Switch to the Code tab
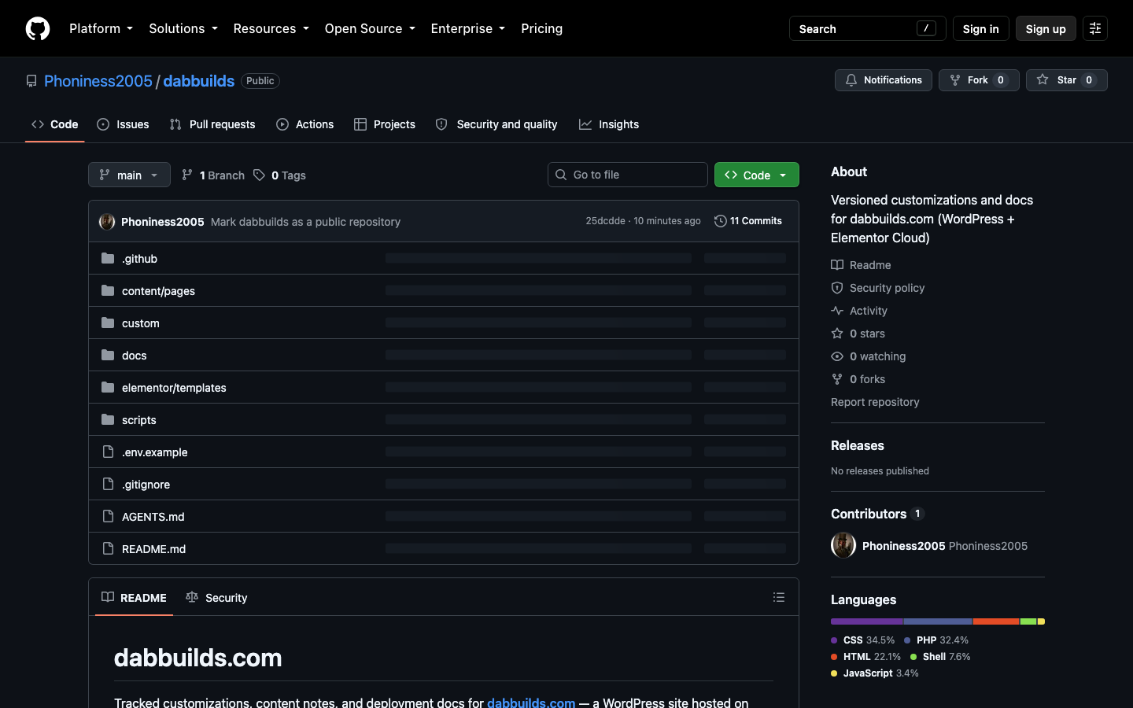1133x708 pixels. [55, 124]
